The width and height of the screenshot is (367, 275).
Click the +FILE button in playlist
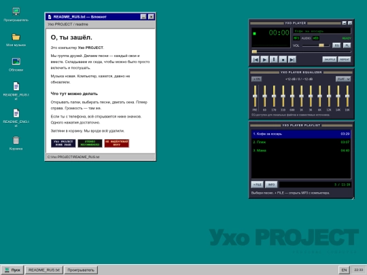point(257,185)
